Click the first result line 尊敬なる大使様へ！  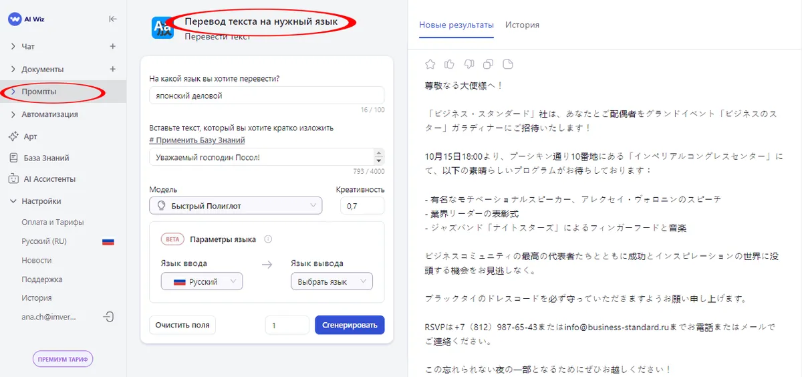click(x=464, y=86)
